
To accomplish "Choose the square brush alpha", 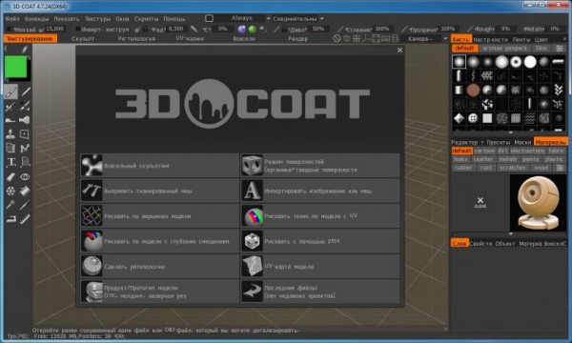I will [487, 118].
